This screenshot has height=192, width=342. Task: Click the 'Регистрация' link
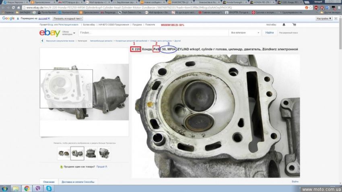tap(68, 25)
